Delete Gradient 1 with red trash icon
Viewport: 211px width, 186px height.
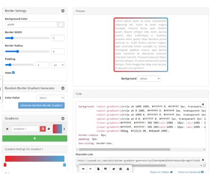[43, 129]
